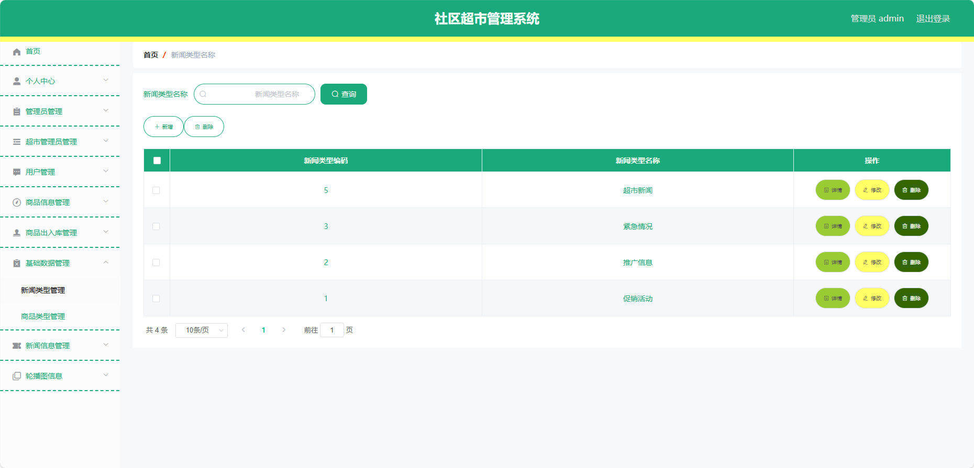Click the 新增 add button
974x468 pixels.
pos(163,127)
